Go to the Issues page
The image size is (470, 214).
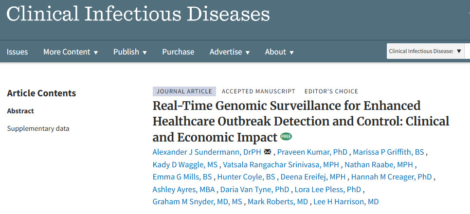coord(17,52)
